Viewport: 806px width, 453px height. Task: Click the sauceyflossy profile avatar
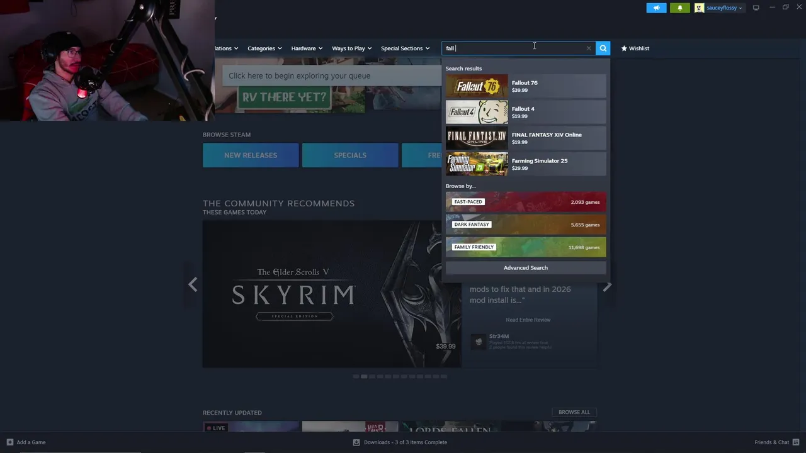[699, 8]
